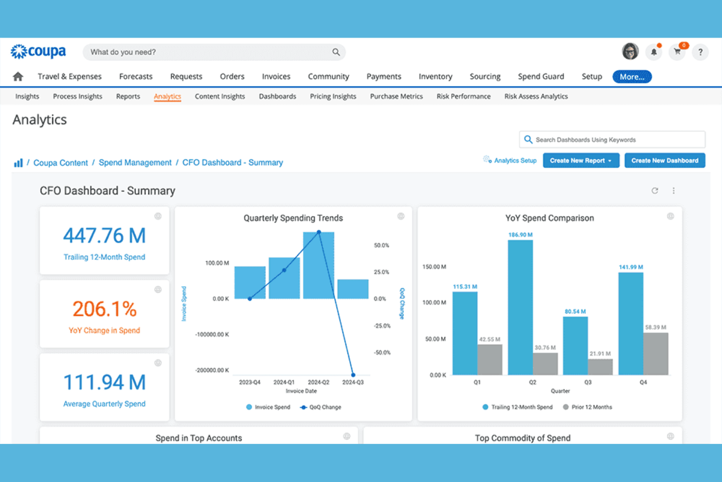The image size is (722, 482).
Task: Expand the More... menu
Action: 632,77
